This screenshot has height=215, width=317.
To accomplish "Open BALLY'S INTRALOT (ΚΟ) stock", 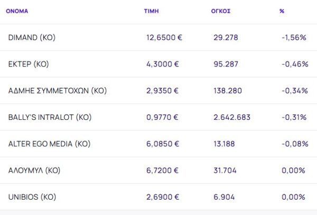I will click(x=49, y=117).
